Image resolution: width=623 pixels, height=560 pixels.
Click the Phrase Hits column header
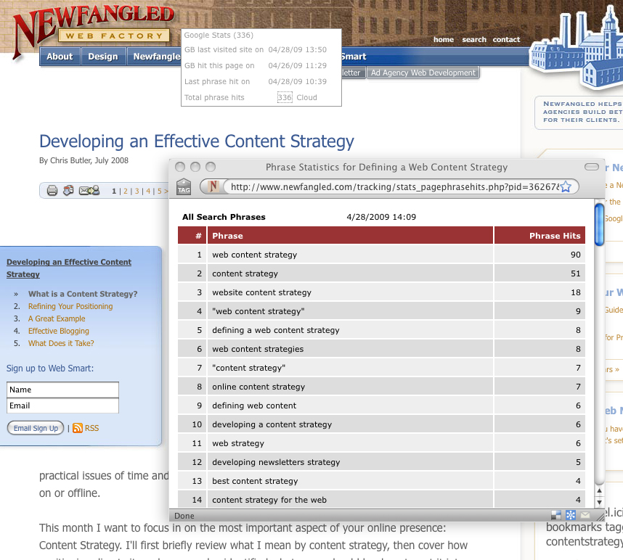click(539, 235)
